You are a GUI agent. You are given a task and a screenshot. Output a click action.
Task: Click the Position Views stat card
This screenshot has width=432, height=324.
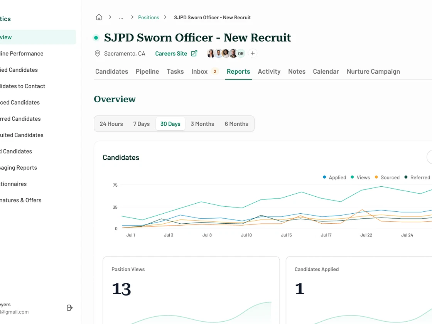[191, 290]
